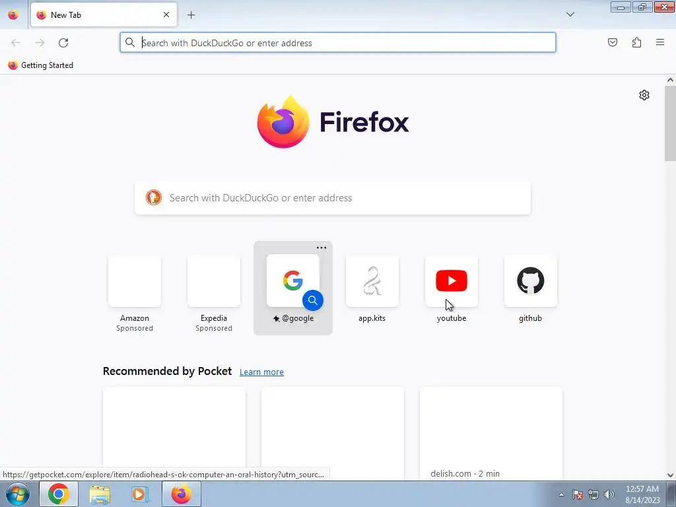Expand the list all tabs chevron
Viewport: 676px width, 507px height.
570,15
